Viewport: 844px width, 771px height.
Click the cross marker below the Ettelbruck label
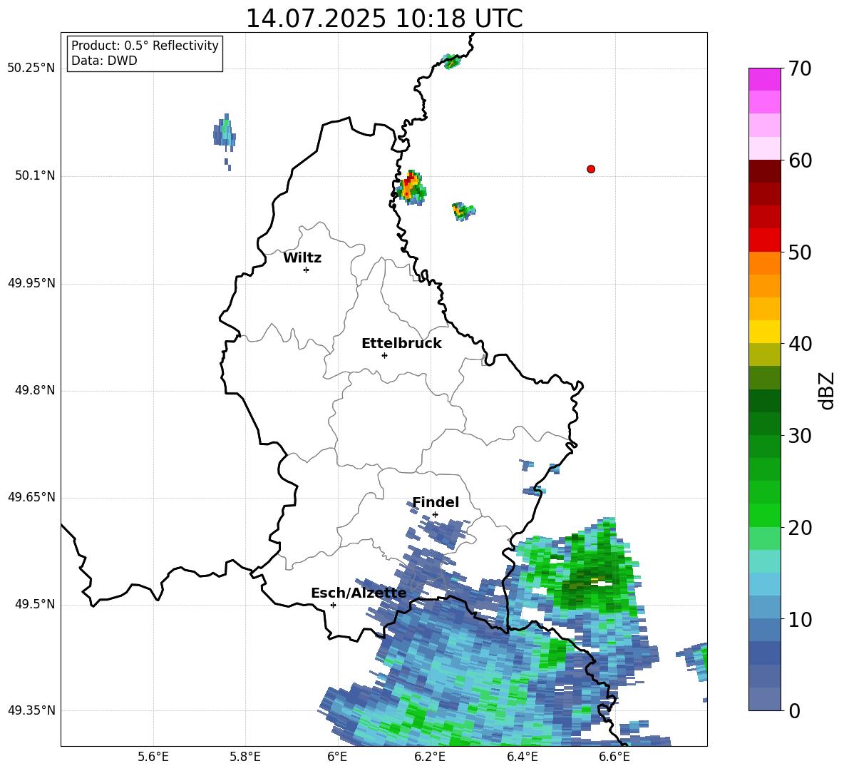tap(384, 355)
